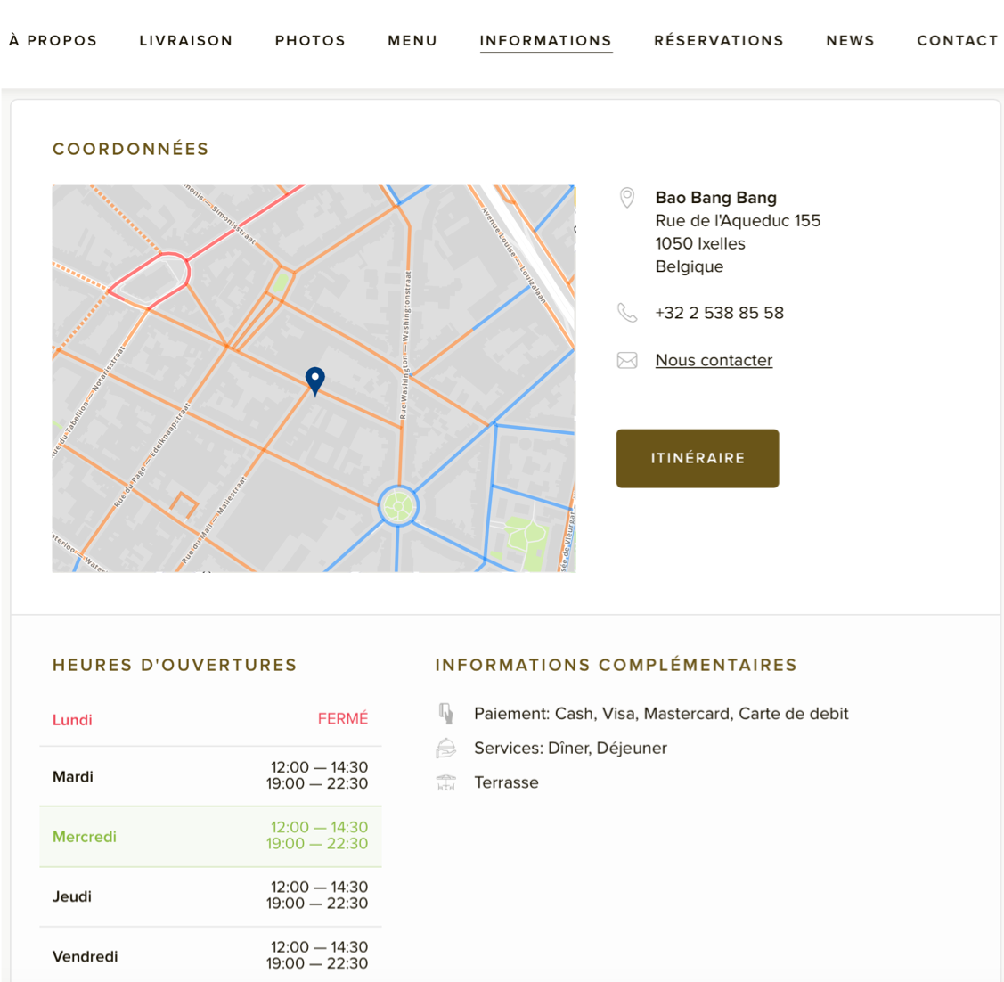Click the phone icon next to the number
The width and height of the screenshot is (1004, 982).
tap(627, 313)
